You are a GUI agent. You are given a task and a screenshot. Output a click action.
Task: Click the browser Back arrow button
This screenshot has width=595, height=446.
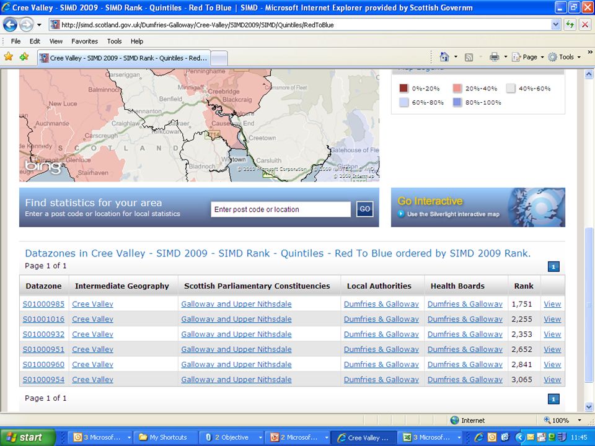pyautogui.click(x=11, y=25)
